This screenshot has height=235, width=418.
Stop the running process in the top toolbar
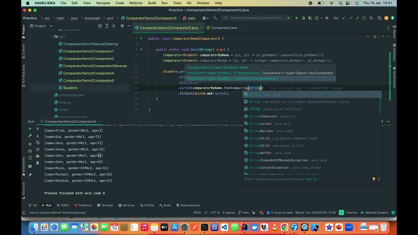(327, 18)
